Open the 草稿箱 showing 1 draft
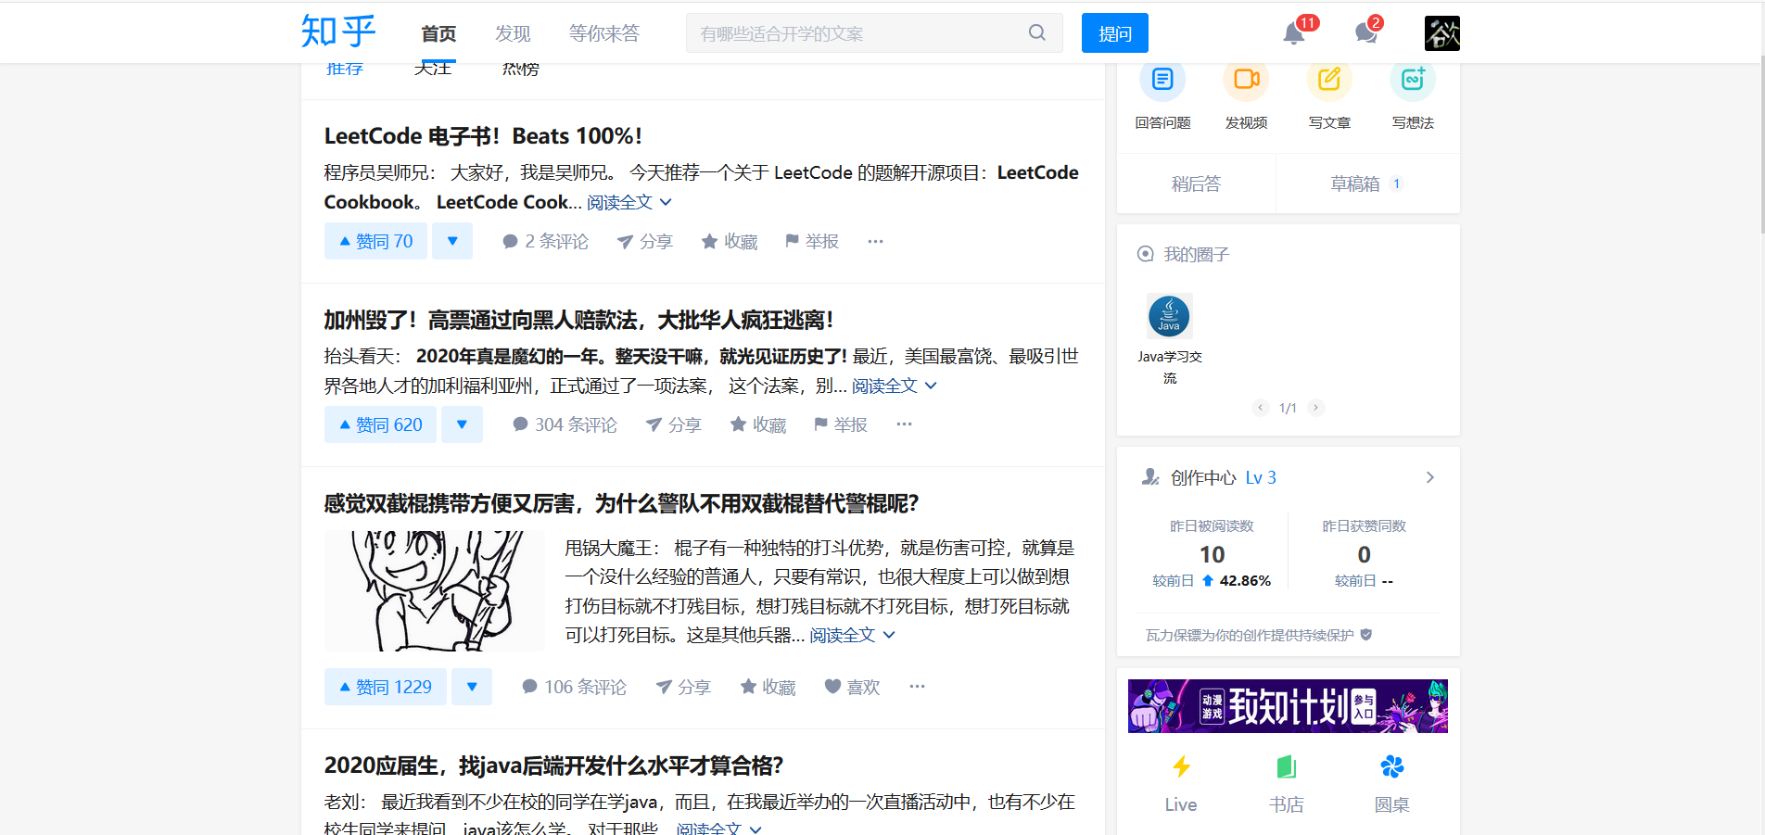Image resolution: width=1765 pixels, height=835 pixels. coord(1356,183)
